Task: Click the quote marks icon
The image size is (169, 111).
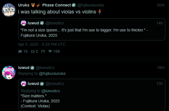Action: click(43, 51)
